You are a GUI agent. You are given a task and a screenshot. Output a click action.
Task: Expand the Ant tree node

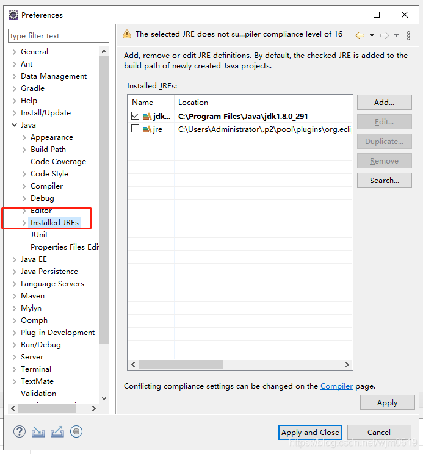14,64
